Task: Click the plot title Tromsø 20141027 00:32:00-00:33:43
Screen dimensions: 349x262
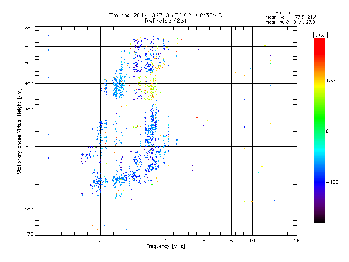Action: tap(165, 15)
